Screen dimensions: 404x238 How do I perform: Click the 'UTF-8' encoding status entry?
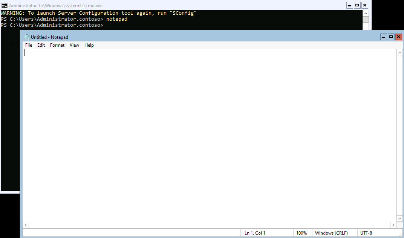pyautogui.click(x=366, y=233)
